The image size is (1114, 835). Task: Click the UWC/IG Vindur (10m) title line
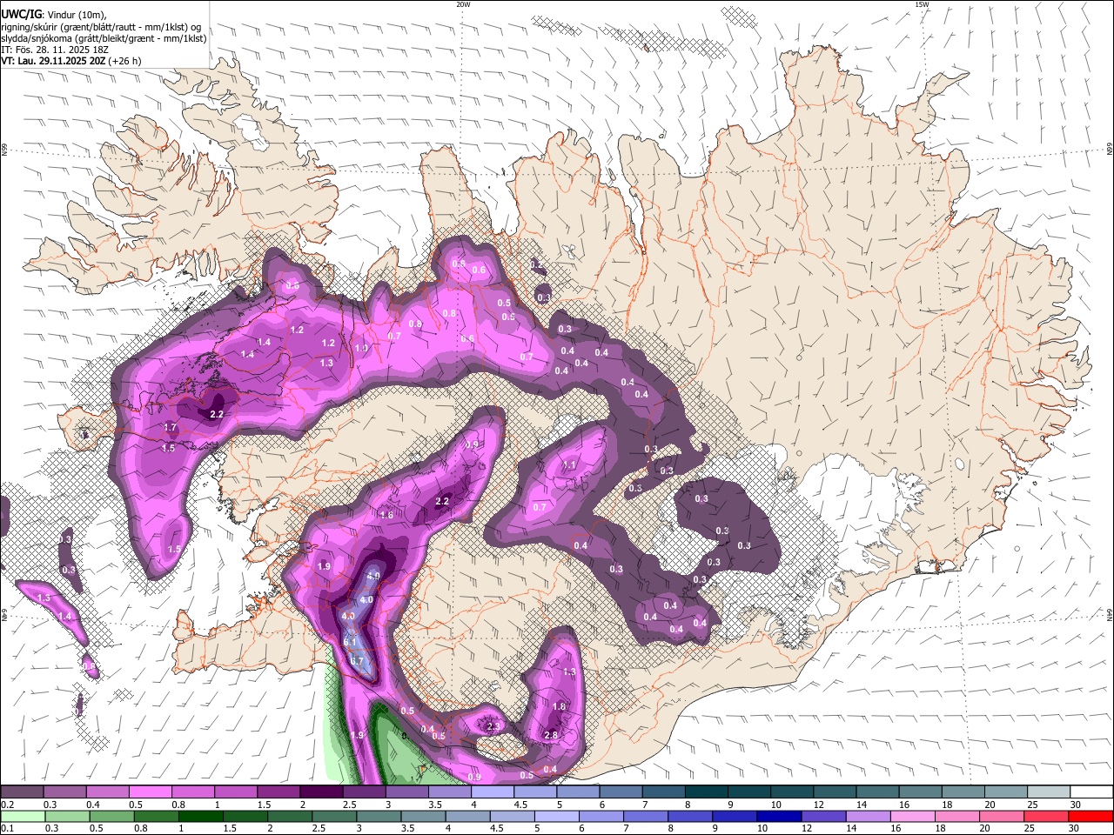coord(54,15)
